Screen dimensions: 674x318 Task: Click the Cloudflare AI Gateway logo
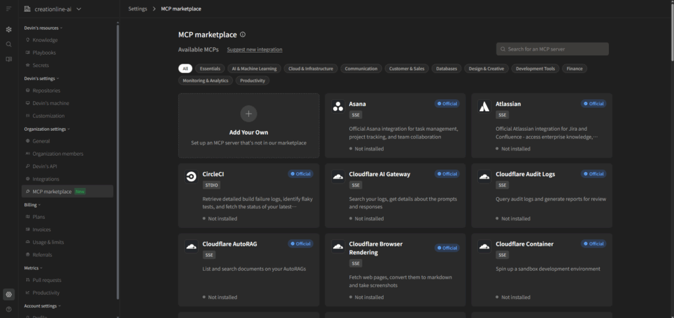pyautogui.click(x=338, y=176)
